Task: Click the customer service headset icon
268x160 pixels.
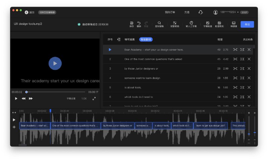Action: pos(200,12)
